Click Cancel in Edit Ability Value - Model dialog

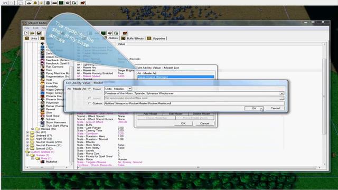(275, 108)
